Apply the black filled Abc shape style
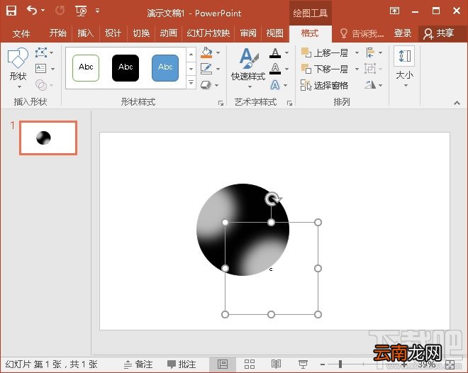468x373 pixels. click(x=126, y=68)
